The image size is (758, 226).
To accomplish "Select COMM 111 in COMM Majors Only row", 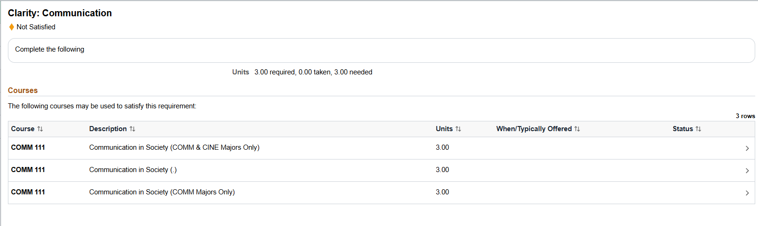I will pos(28,192).
